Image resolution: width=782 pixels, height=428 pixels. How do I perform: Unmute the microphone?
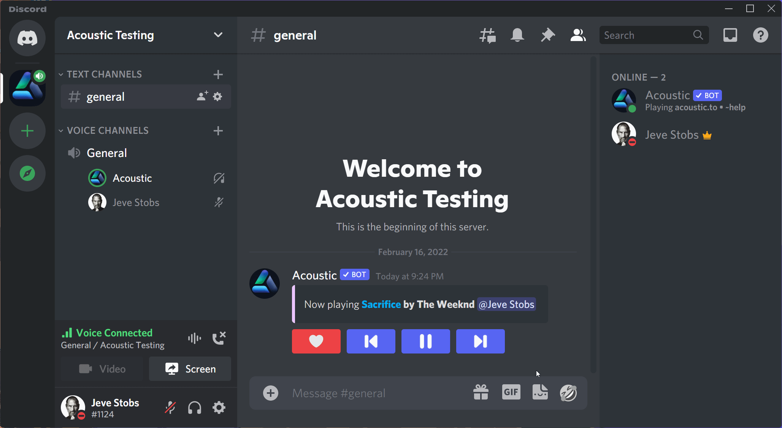170,407
